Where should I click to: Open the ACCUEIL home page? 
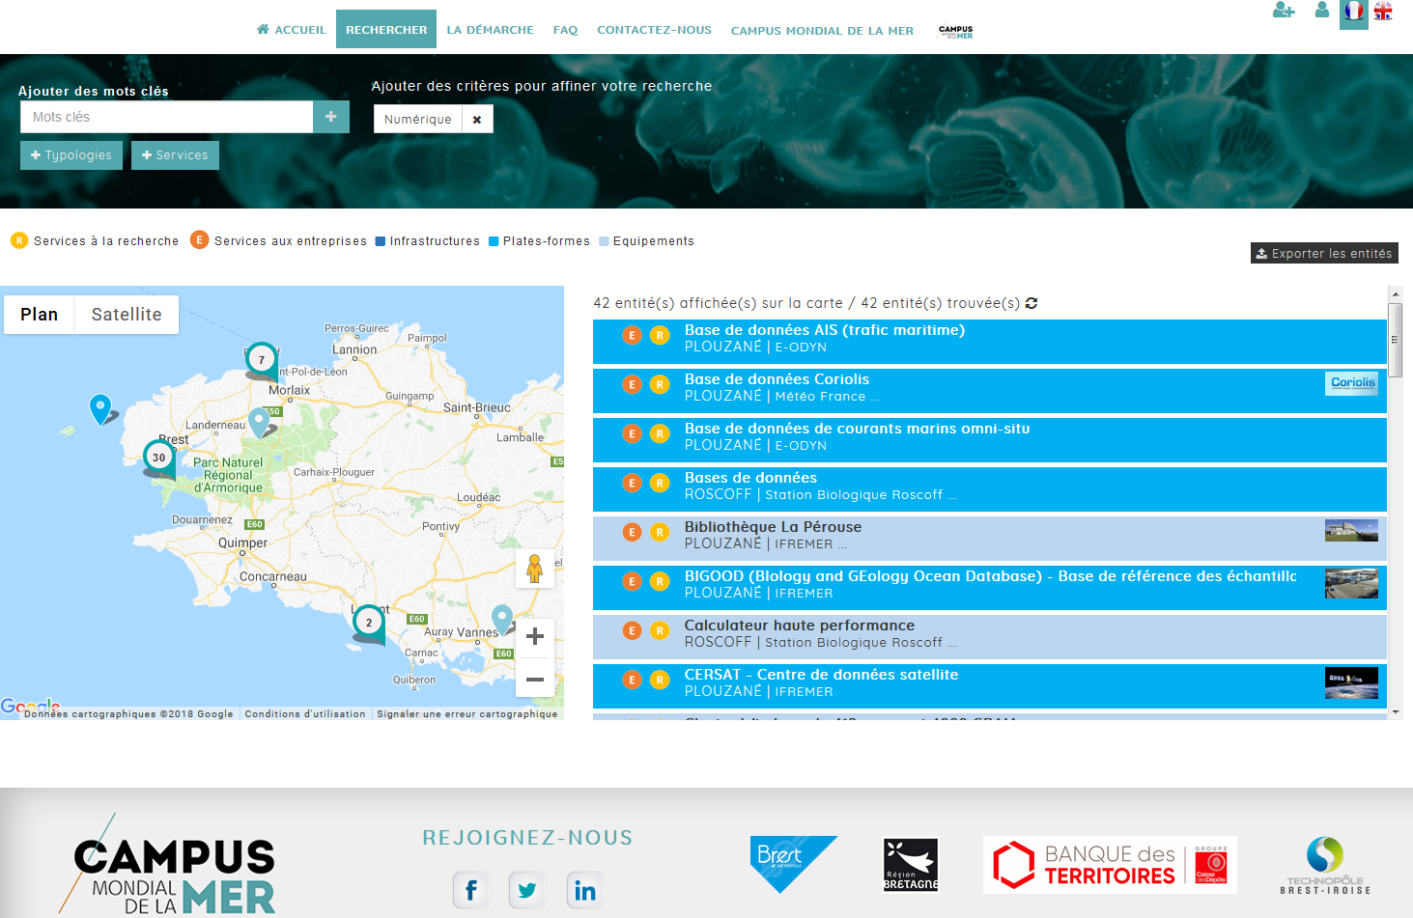click(291, 30)
